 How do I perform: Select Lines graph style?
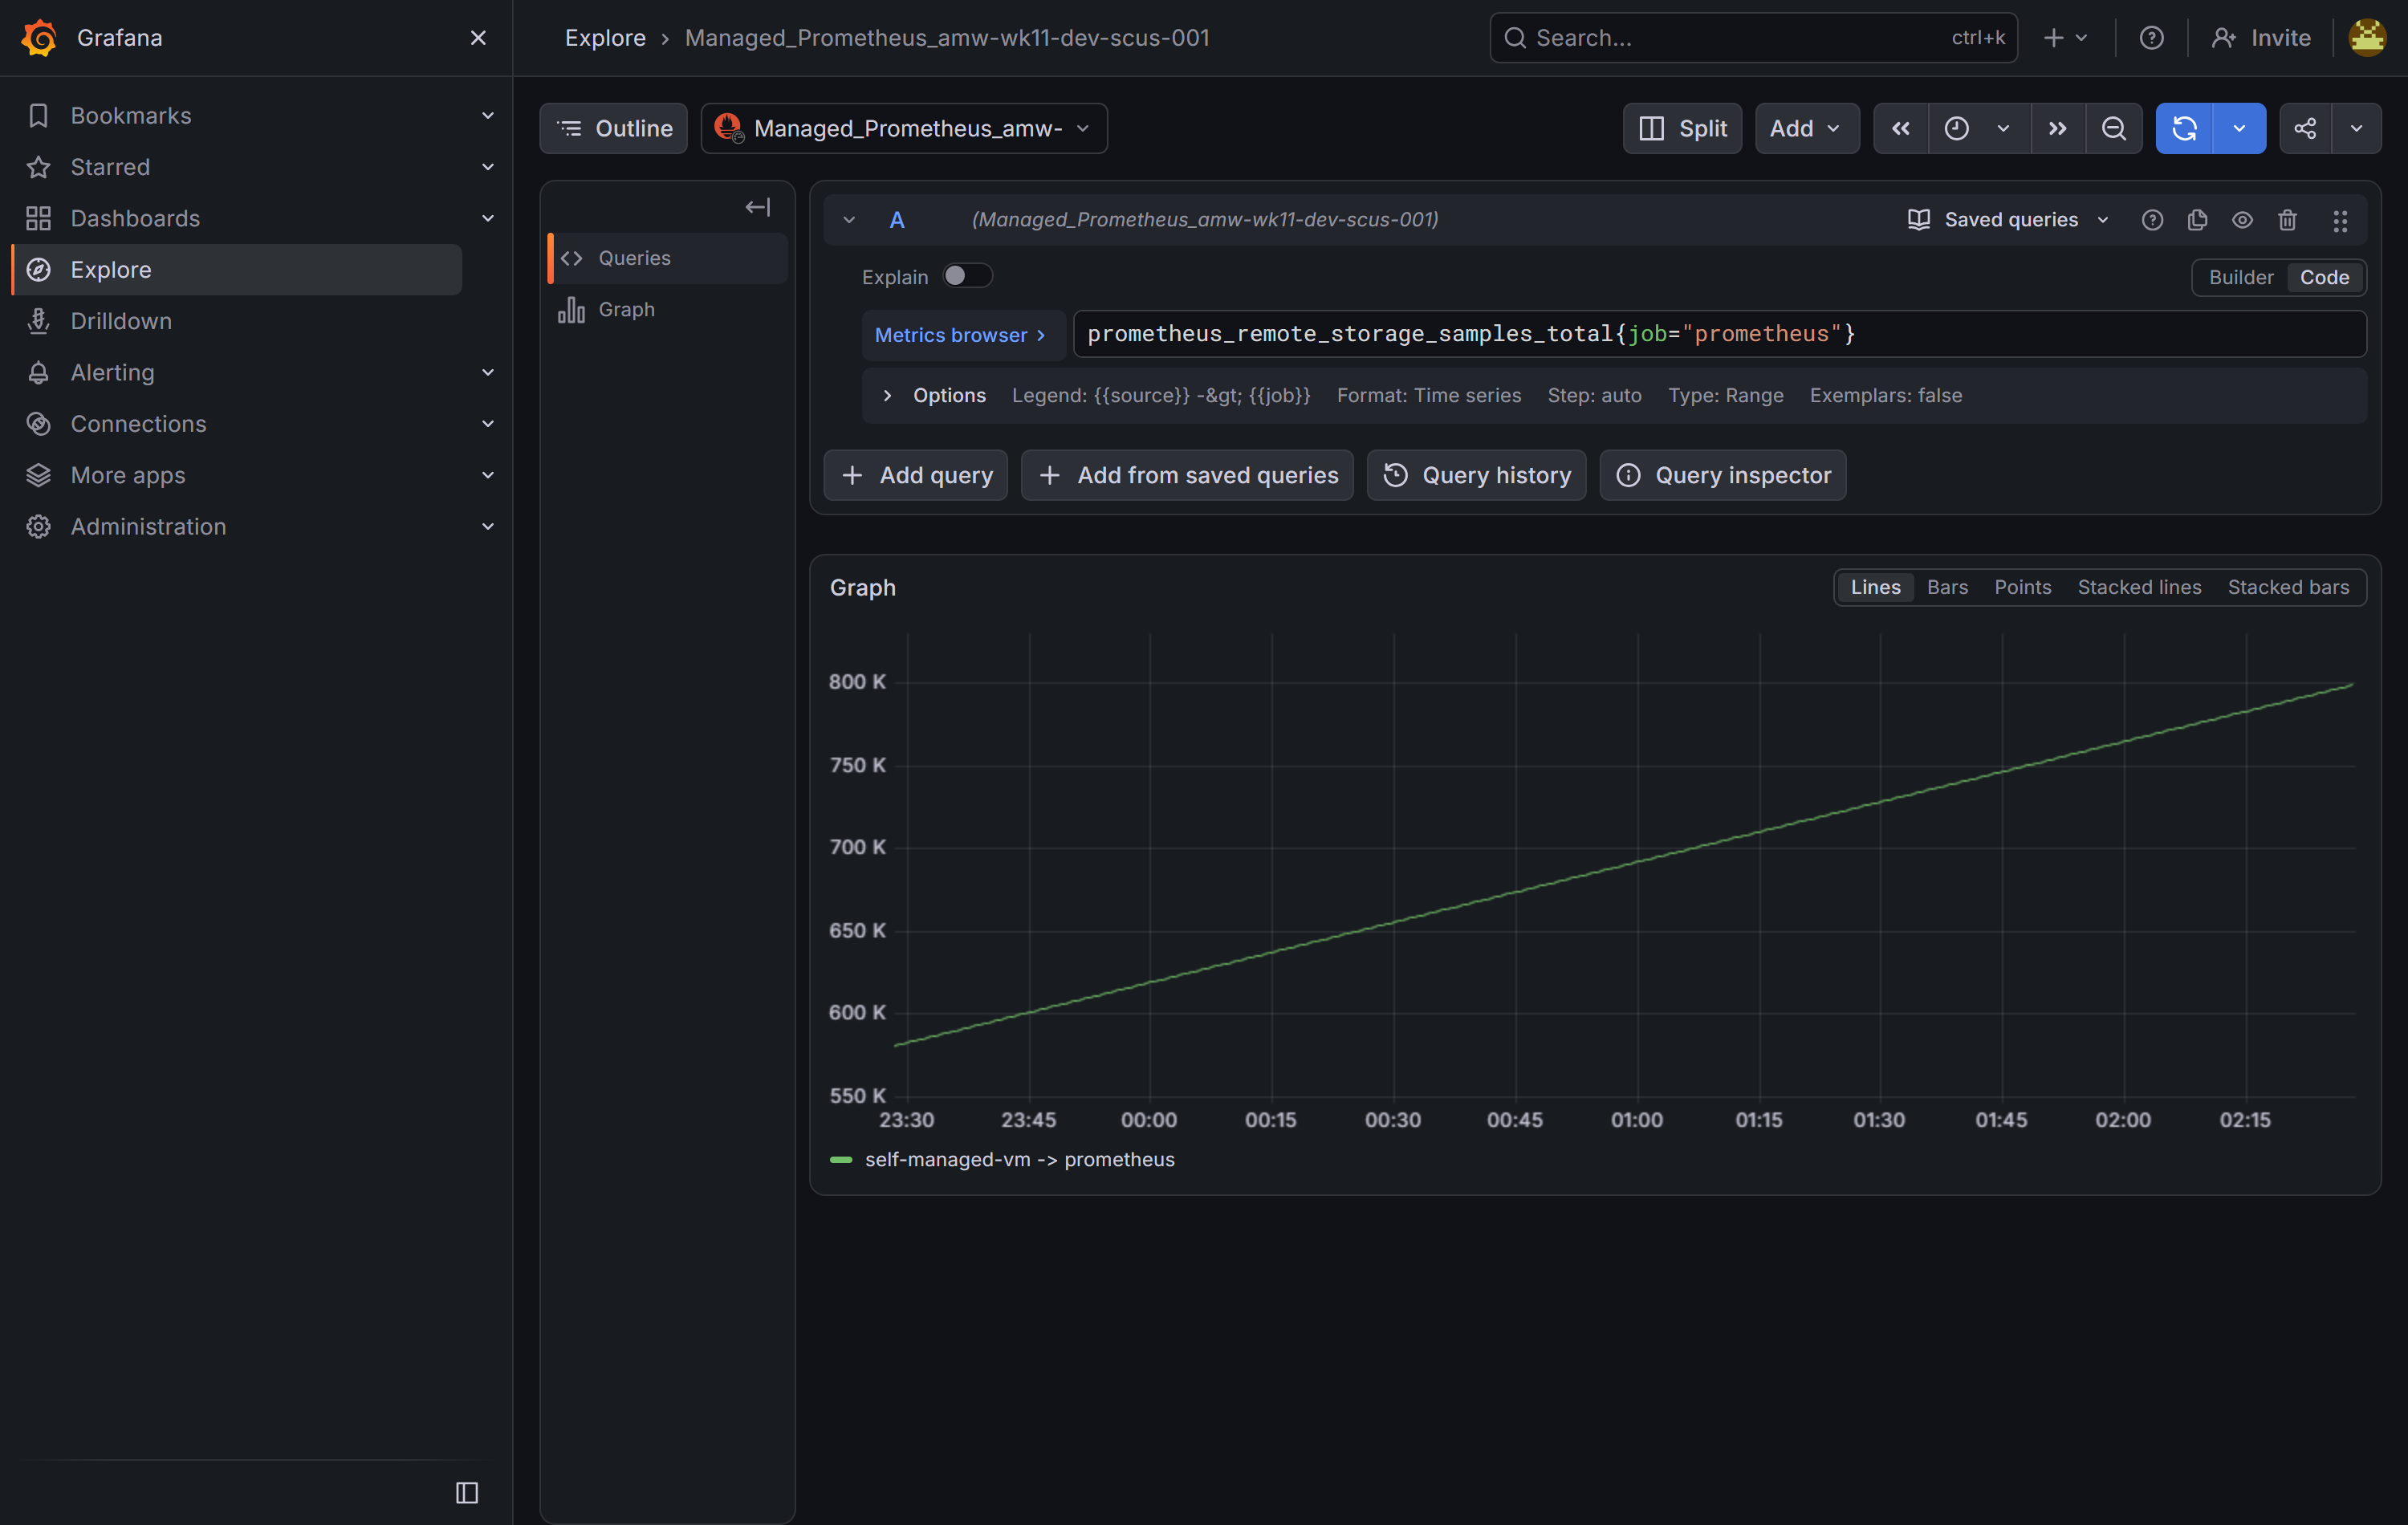(x=1874, y=587)
